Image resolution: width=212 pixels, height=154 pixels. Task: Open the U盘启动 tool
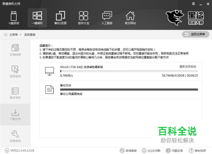coord(14,18)
